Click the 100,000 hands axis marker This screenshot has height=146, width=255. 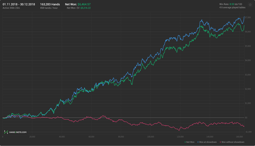pos(150,137)
